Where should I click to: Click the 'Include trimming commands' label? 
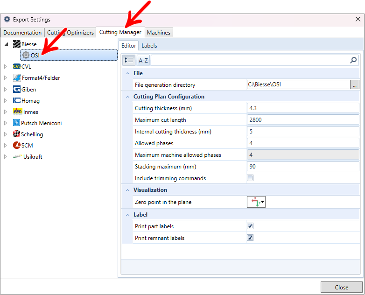tap(170, 178)
